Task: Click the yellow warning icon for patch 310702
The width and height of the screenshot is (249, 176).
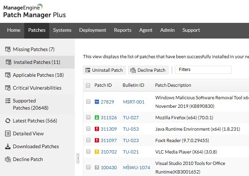Action: pos(97,152)
